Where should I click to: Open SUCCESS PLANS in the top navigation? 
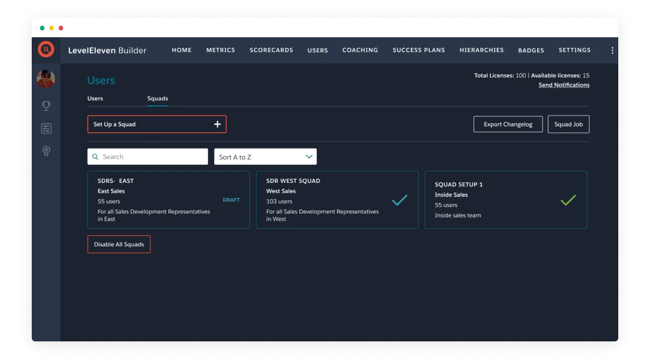pyautogui.click(x=419, y=50)
